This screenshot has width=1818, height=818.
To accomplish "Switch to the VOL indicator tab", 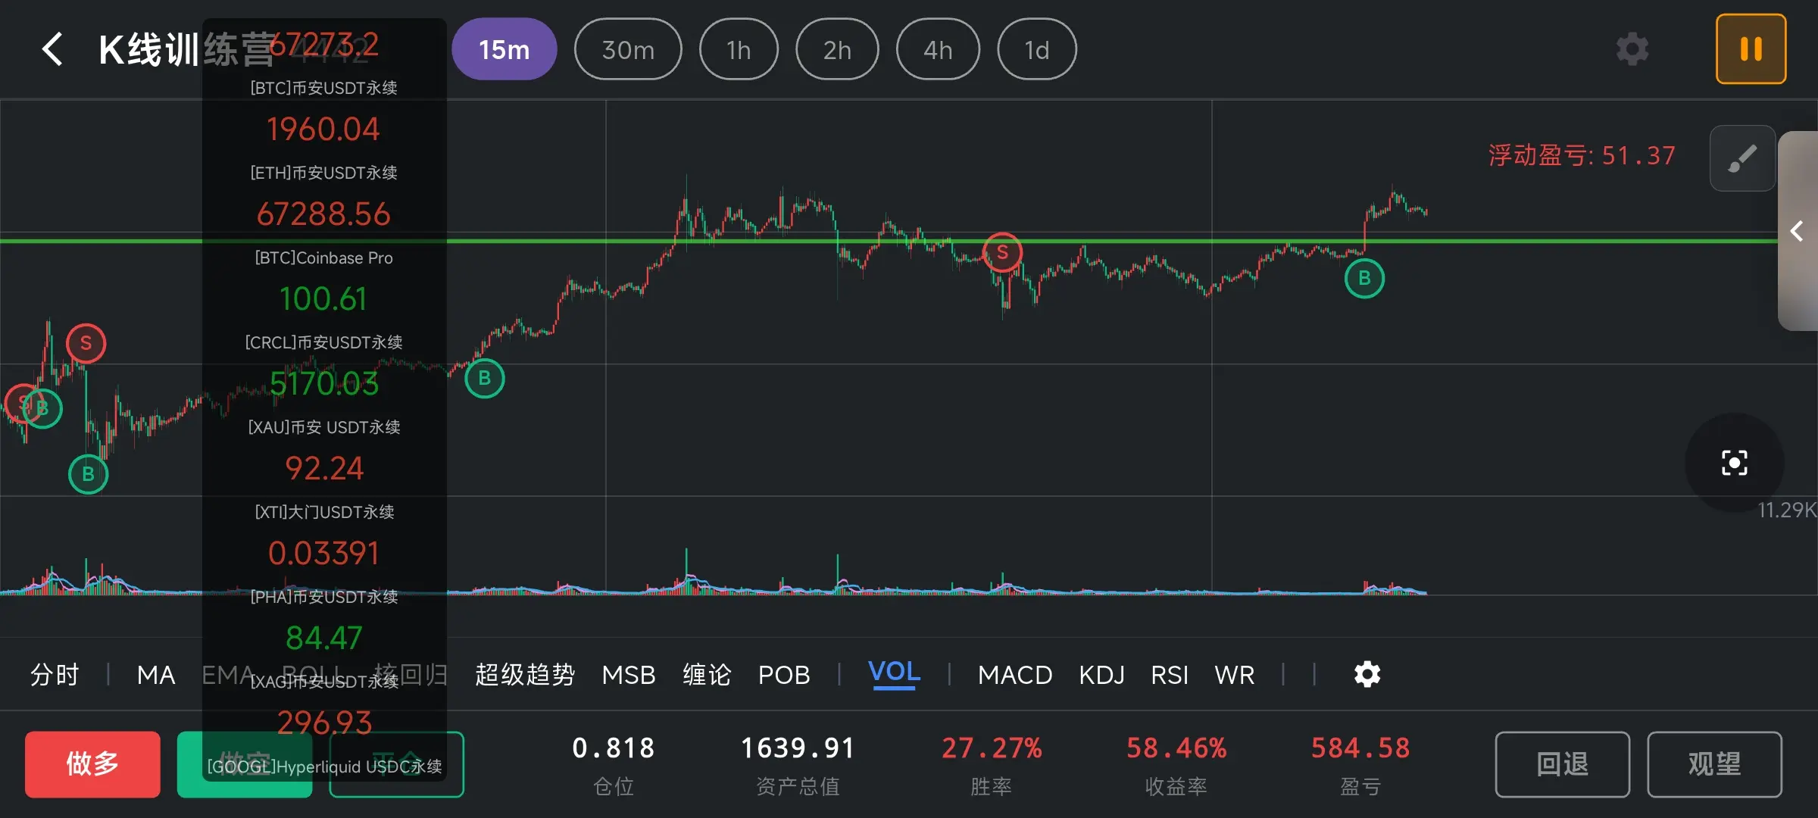I will coord(894,673).
